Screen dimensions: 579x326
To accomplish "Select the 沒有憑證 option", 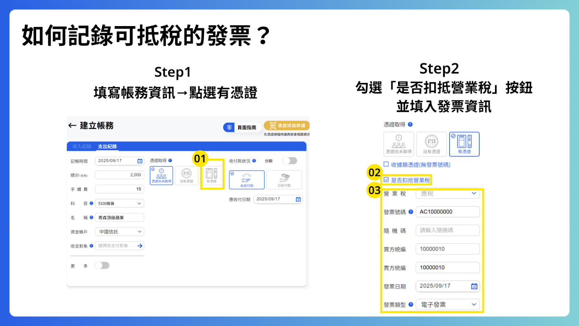I will pyautogui.click(x=187, y=175).
